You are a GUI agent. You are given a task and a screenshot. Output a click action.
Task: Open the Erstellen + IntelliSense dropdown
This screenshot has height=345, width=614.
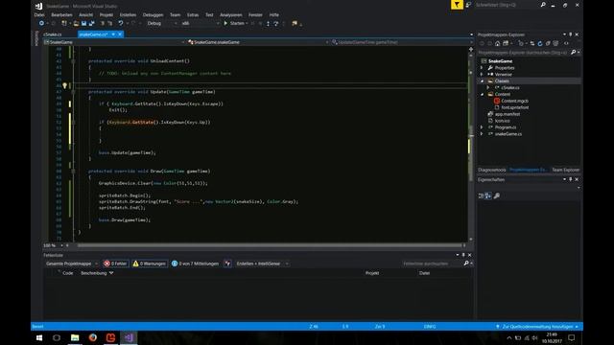(x=262, y=264)
